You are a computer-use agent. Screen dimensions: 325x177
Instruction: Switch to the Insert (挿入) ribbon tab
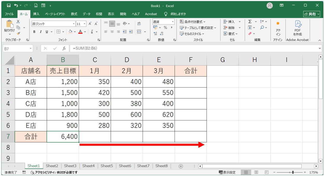[36, 14]
